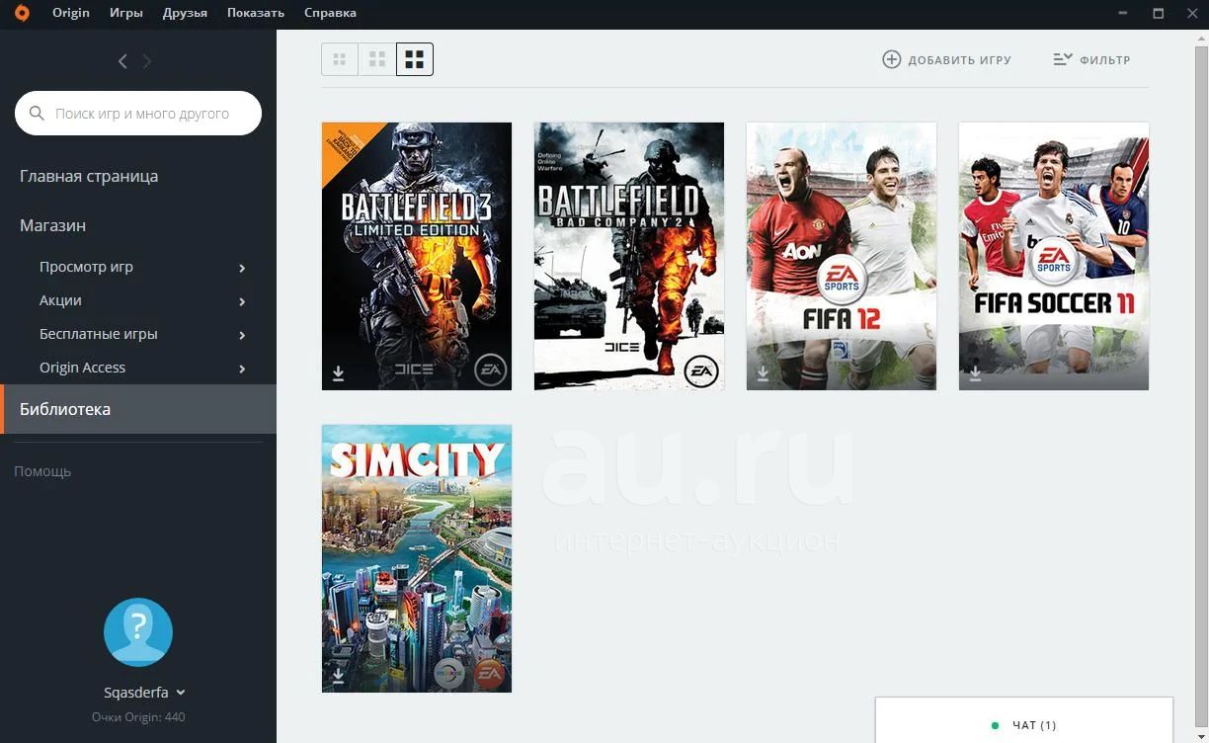This screenshot has width=1209, height=743.
Task: Go to Главная страница
Action: point(89,176)
